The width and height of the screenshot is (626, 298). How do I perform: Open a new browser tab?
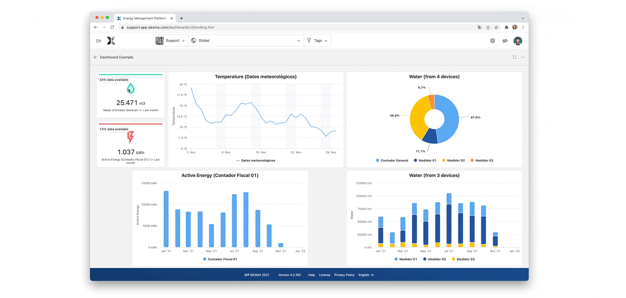(x=182, y=18)
